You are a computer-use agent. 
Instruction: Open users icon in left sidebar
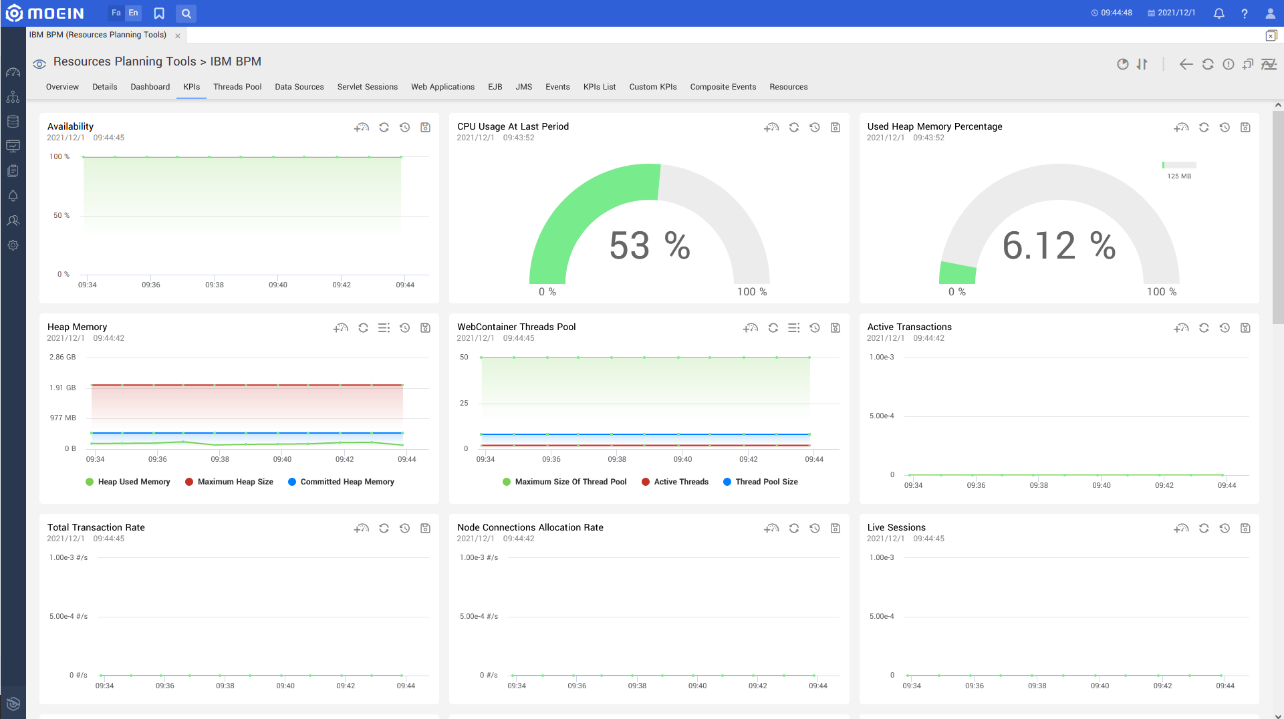[13, 221]
